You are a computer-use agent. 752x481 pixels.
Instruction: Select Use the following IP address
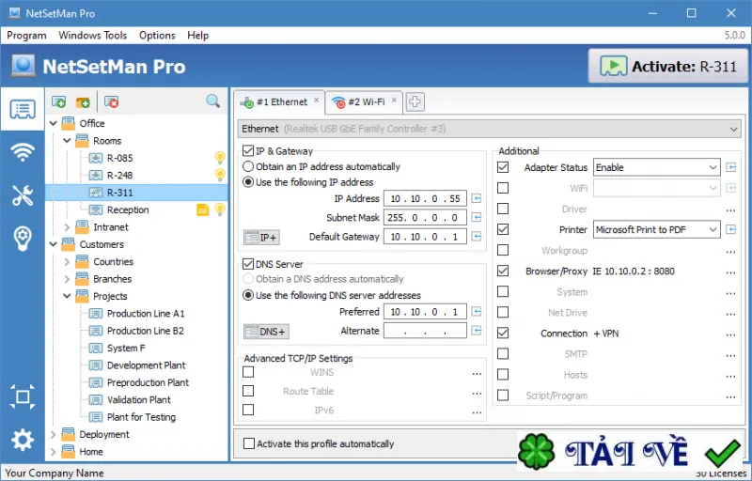tap(248, 182)
